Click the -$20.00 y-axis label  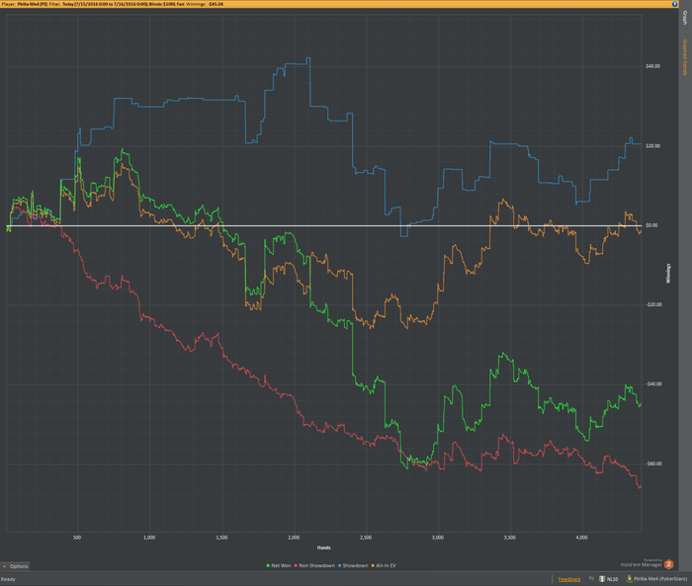(x=653, y=305)
